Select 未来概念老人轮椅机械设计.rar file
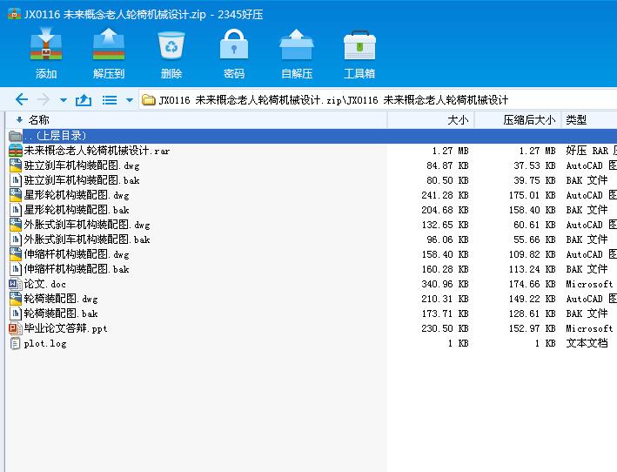The height and width of the screenshot is (472, 617). pos(97,151)
